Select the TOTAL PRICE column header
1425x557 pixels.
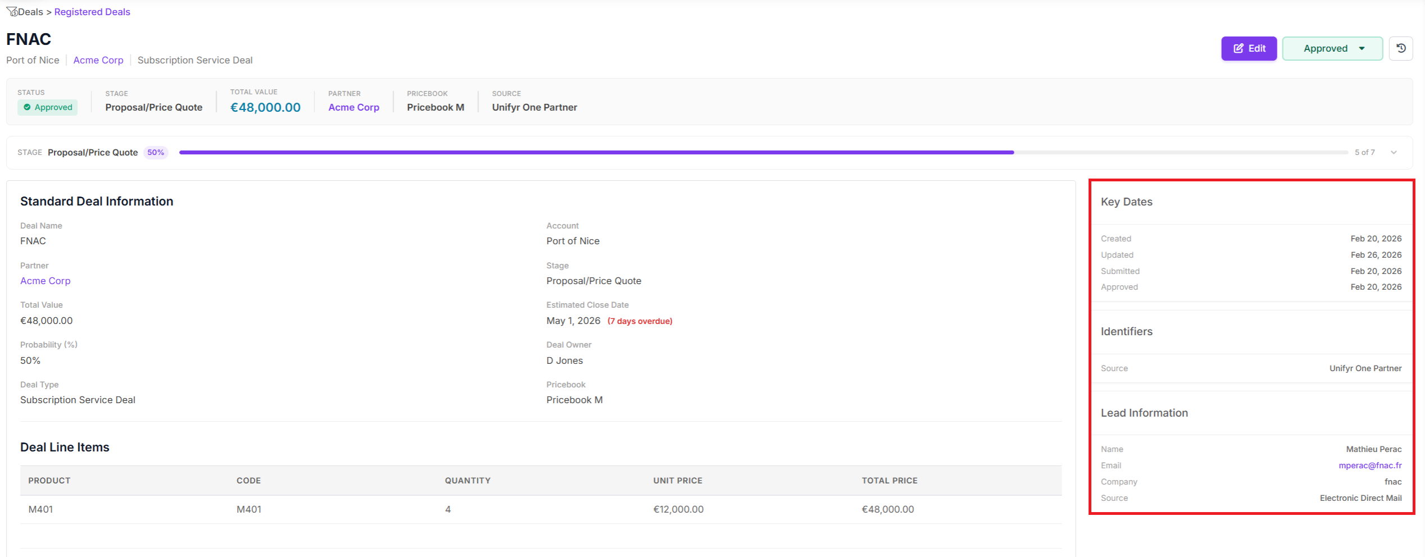890,481
